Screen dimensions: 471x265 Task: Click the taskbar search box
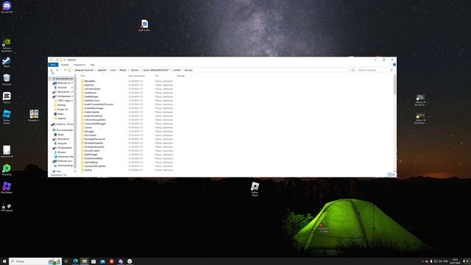[x=35, y=261]
